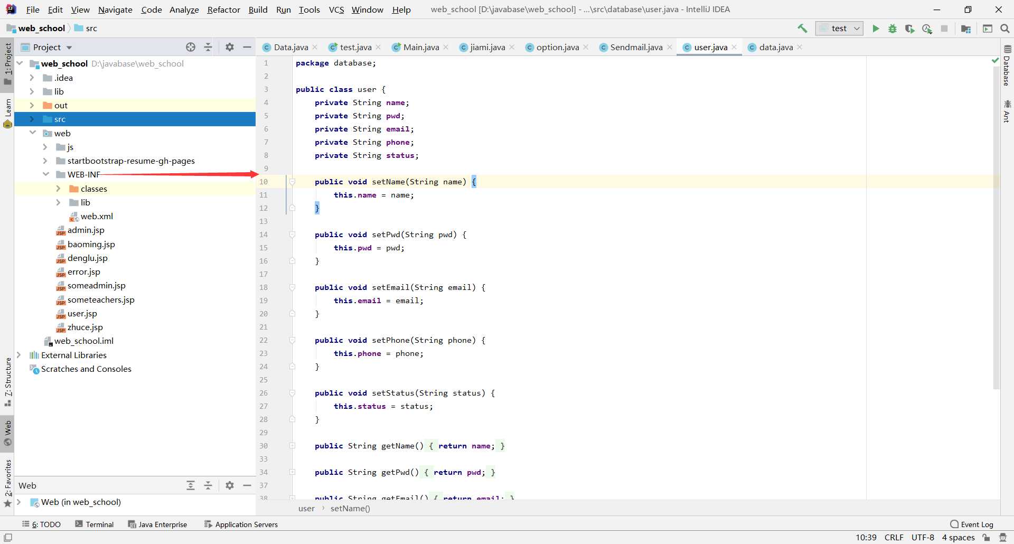
Task: Open the Event Log
Action: [x=972, y=524]
